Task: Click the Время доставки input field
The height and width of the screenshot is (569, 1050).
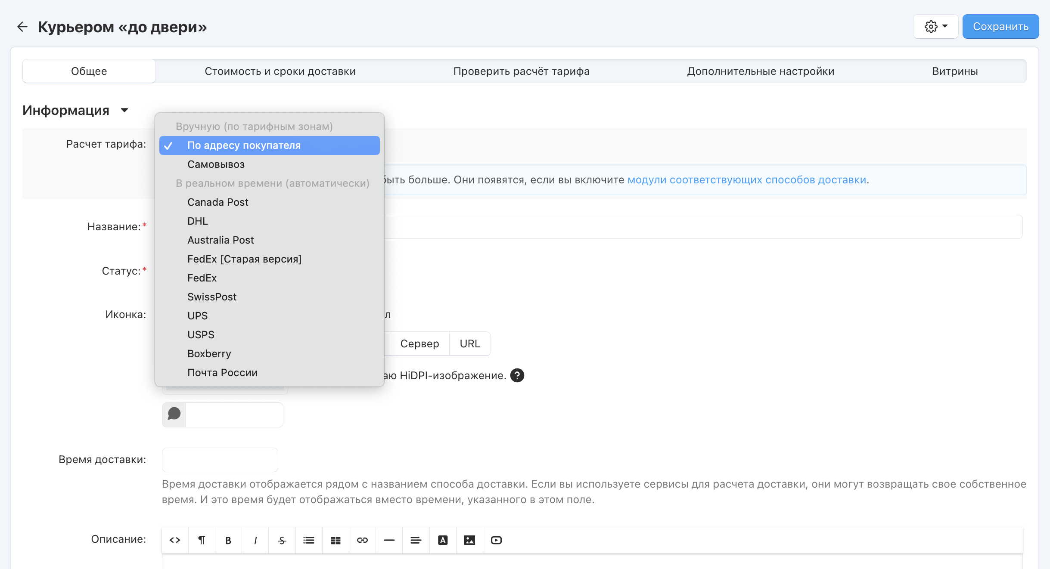Action: (x=220, y=460)
